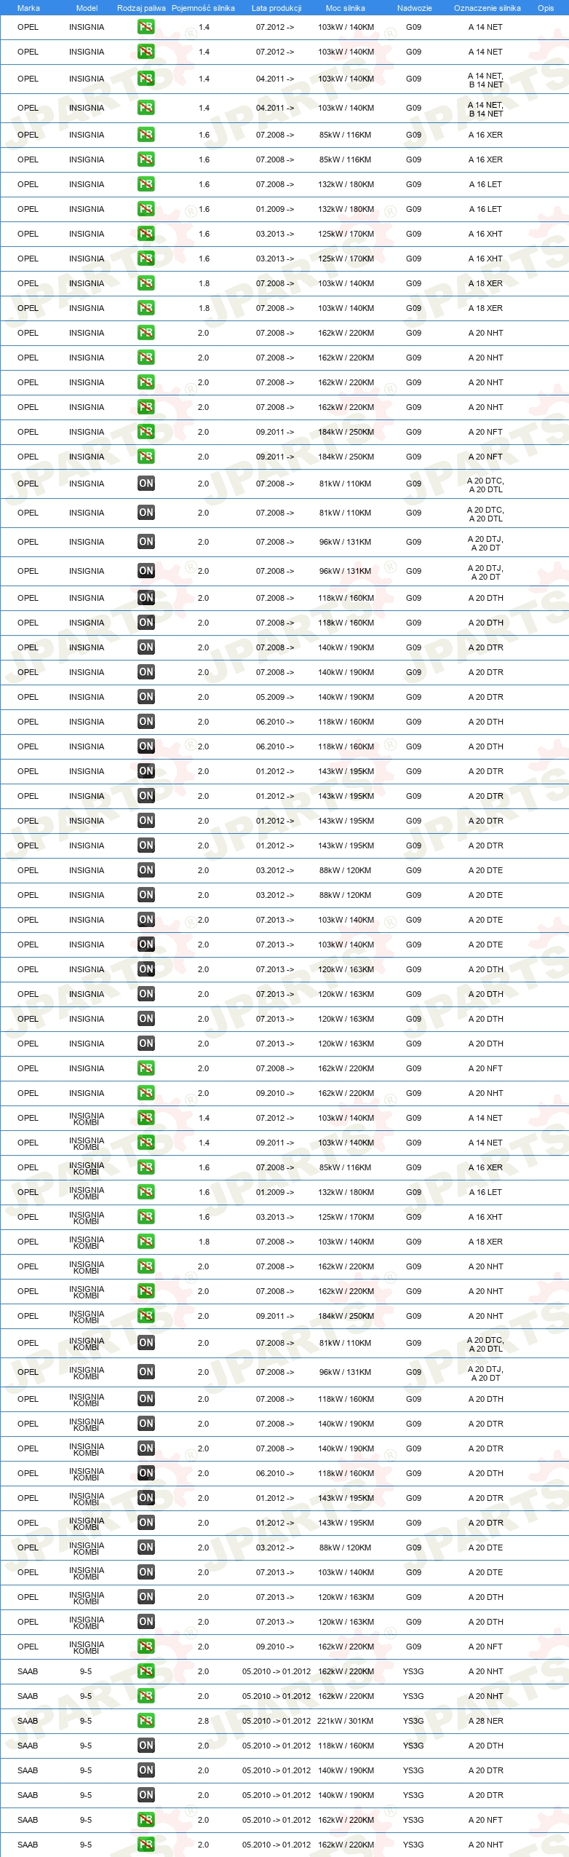
Task: Click the Nadwozie column header
Action: click(x=415, y=8)
